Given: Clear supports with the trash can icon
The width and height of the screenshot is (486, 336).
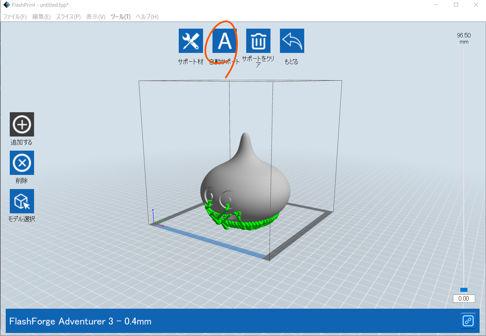Looking at the screenshot, I should tap(258, 41).
